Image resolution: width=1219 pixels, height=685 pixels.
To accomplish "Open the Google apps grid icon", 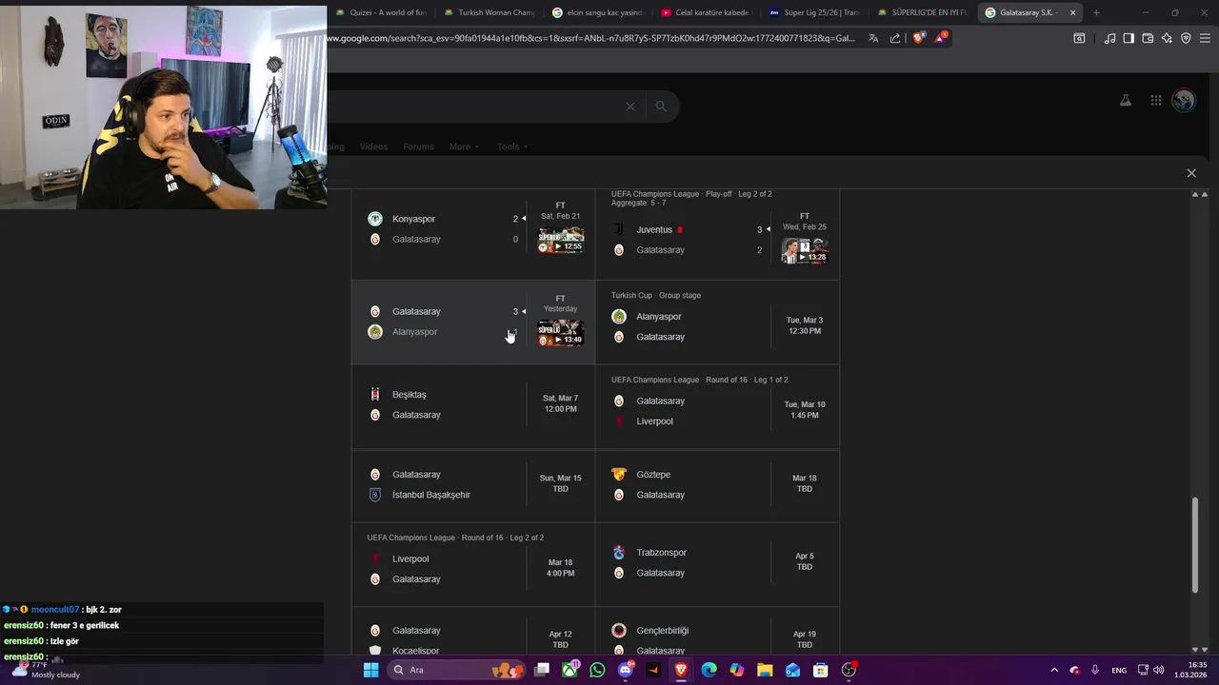I will click(x=1155, y=100).
